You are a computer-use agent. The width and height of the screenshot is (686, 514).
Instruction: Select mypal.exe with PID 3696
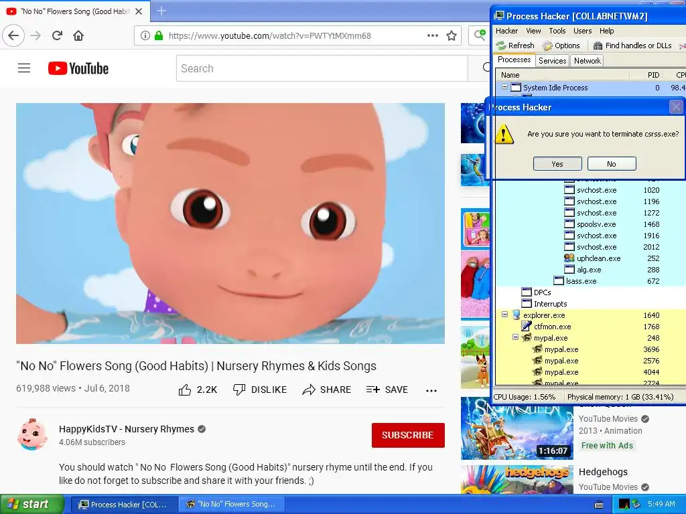590,349
